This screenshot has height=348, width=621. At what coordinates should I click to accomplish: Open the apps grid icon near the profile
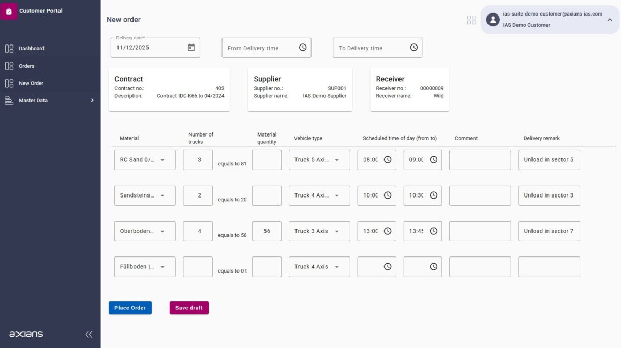(x=471, y=19)
